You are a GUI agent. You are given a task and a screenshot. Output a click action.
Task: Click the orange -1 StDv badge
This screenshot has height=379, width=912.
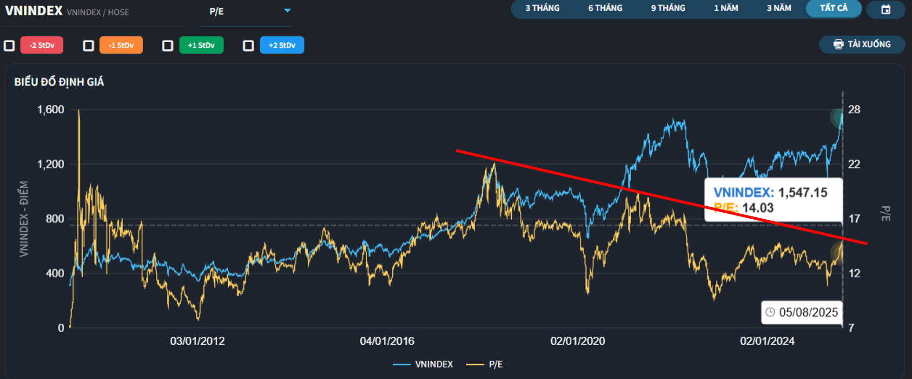click(121, 45)
